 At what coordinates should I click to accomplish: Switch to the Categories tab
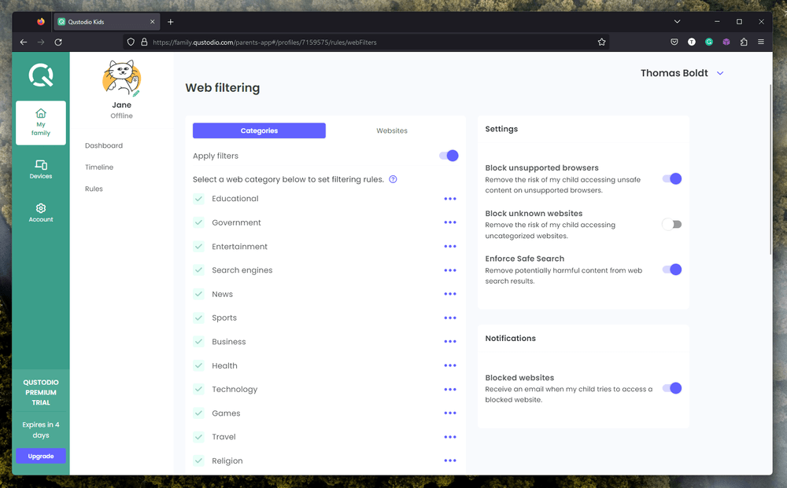point(259,130)
